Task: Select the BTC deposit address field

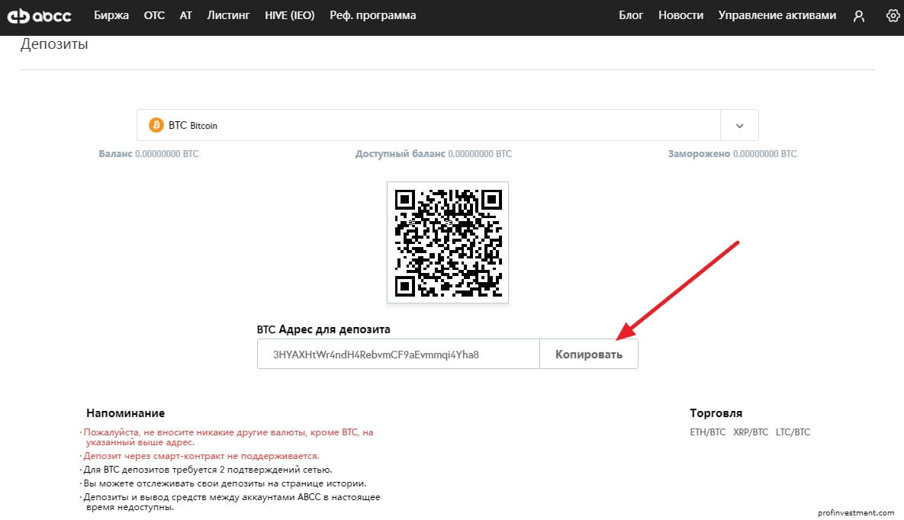Action: pos(398,354)
